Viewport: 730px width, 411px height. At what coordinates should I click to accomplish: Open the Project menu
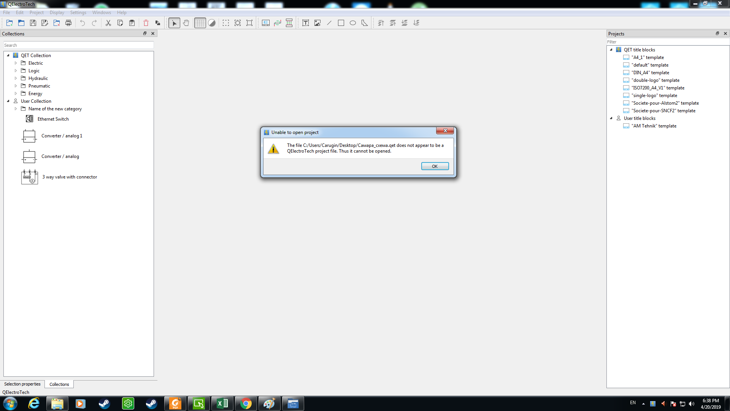36,13
